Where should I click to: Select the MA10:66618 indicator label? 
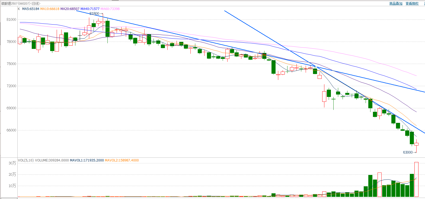click(50, 9)
